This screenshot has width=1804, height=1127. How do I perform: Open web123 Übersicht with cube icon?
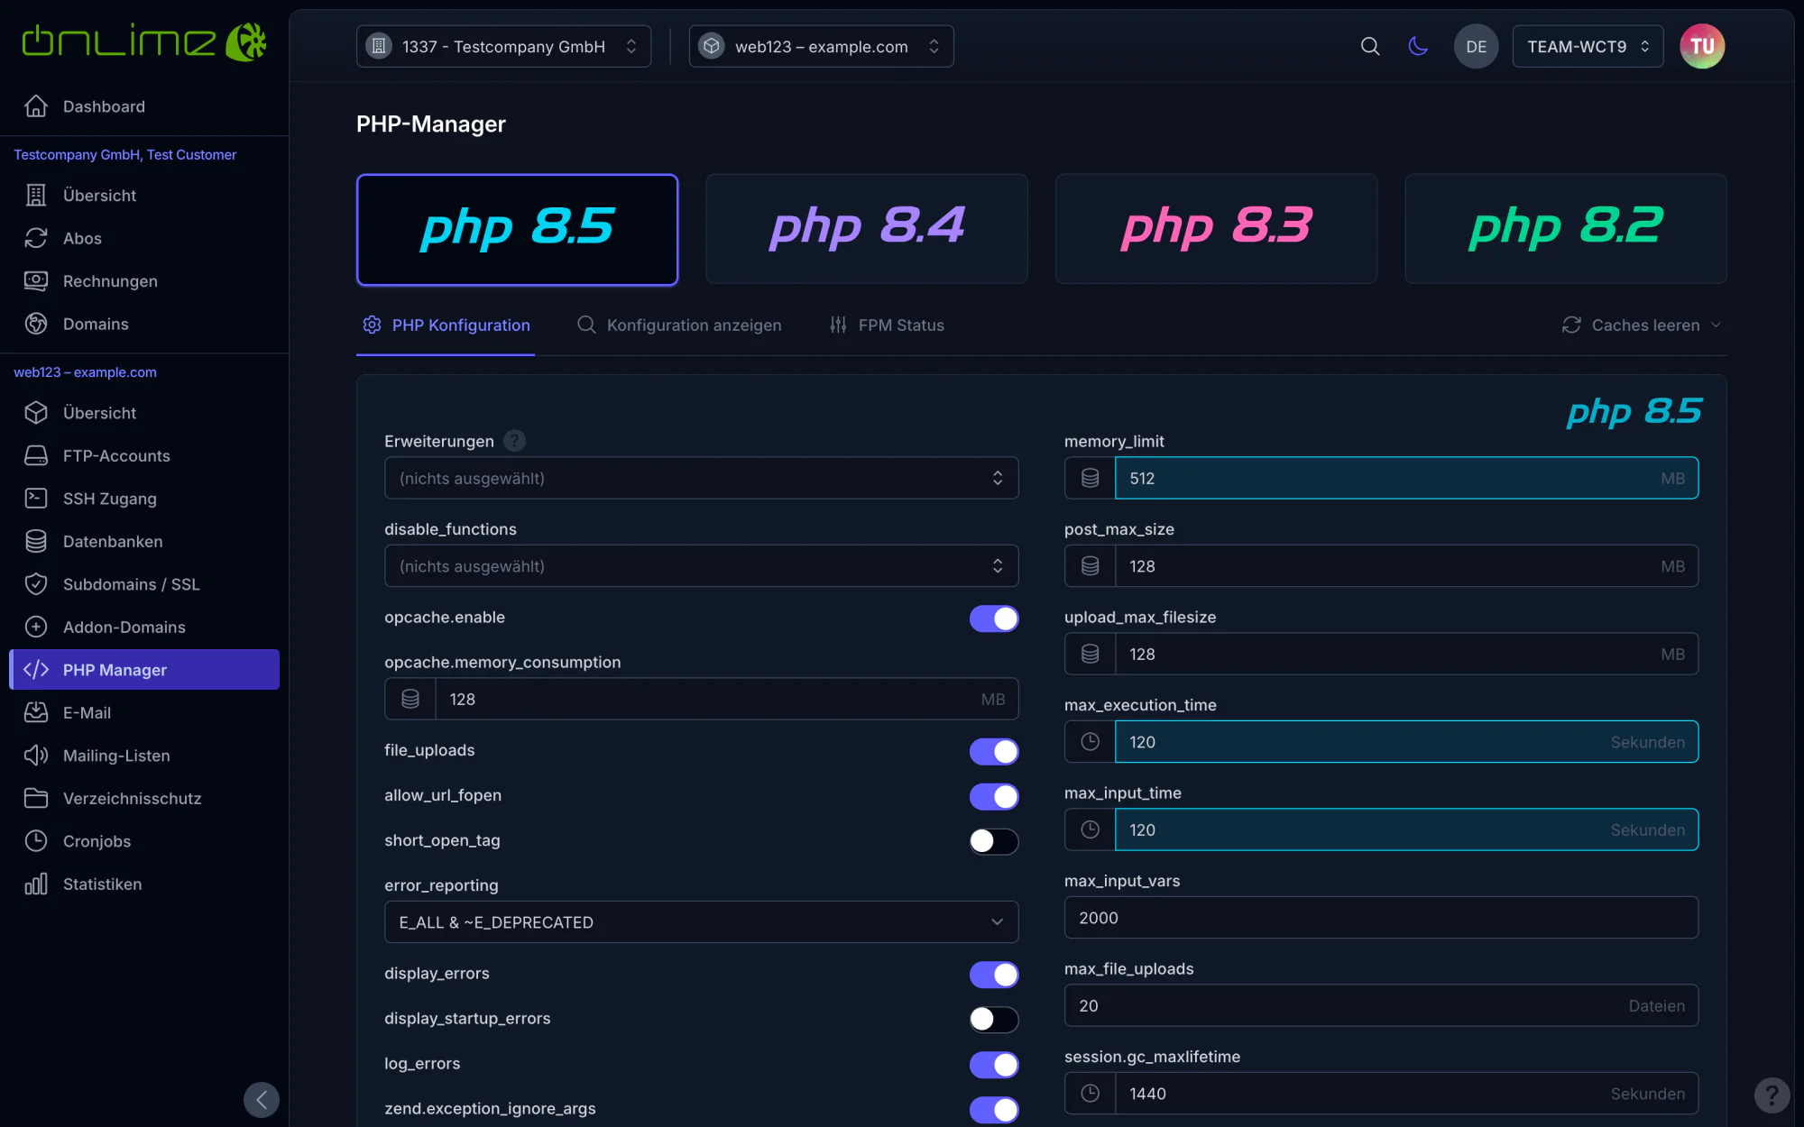click(144, 413)
